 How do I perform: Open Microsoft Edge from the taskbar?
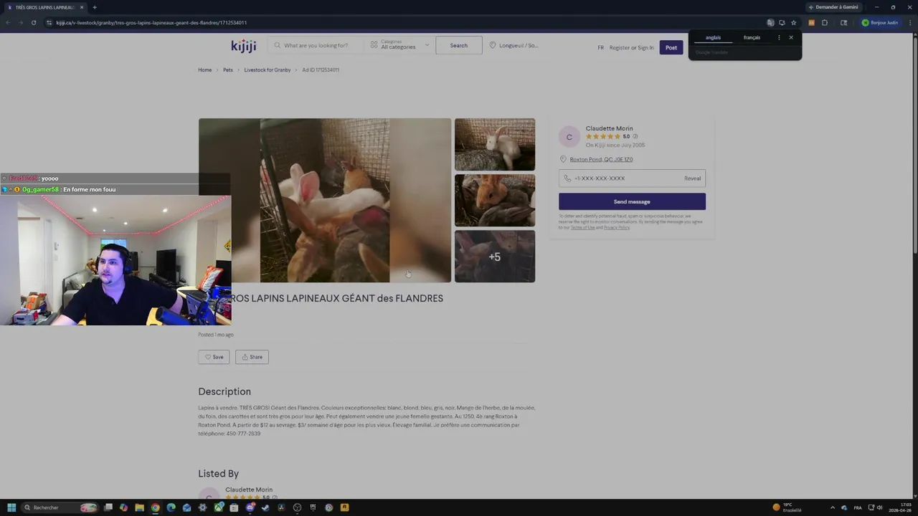[171, 507]
